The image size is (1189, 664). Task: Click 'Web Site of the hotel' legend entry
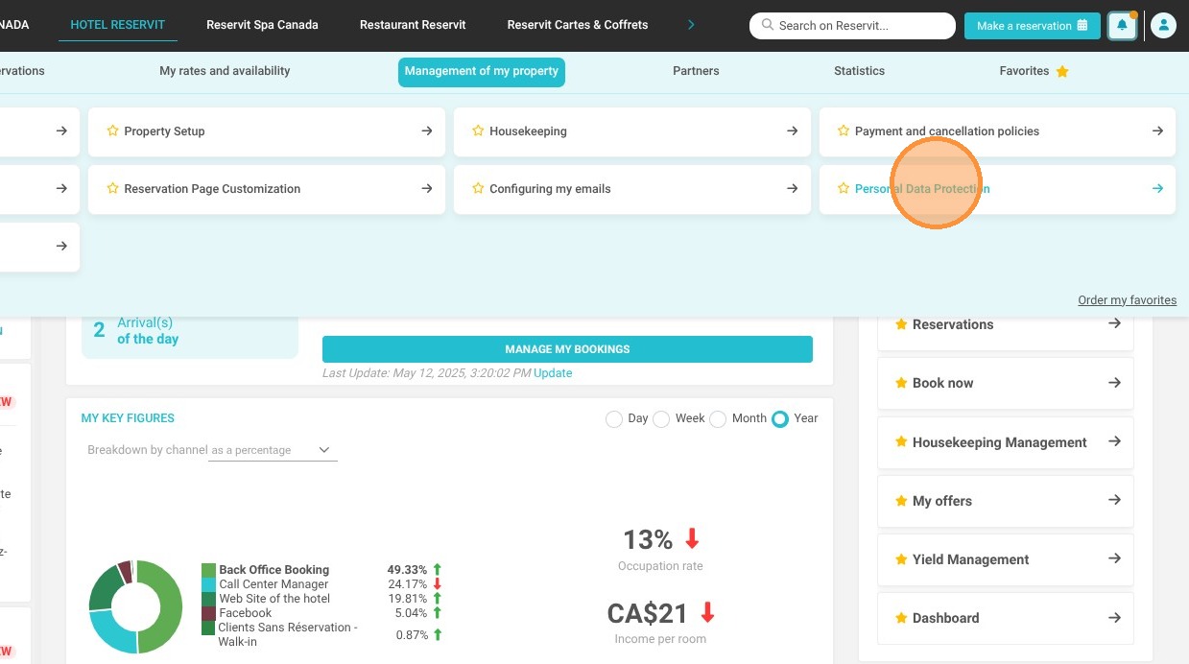[x=274, y=599]
